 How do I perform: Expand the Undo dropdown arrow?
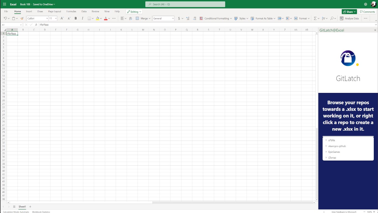click(9, 19)
